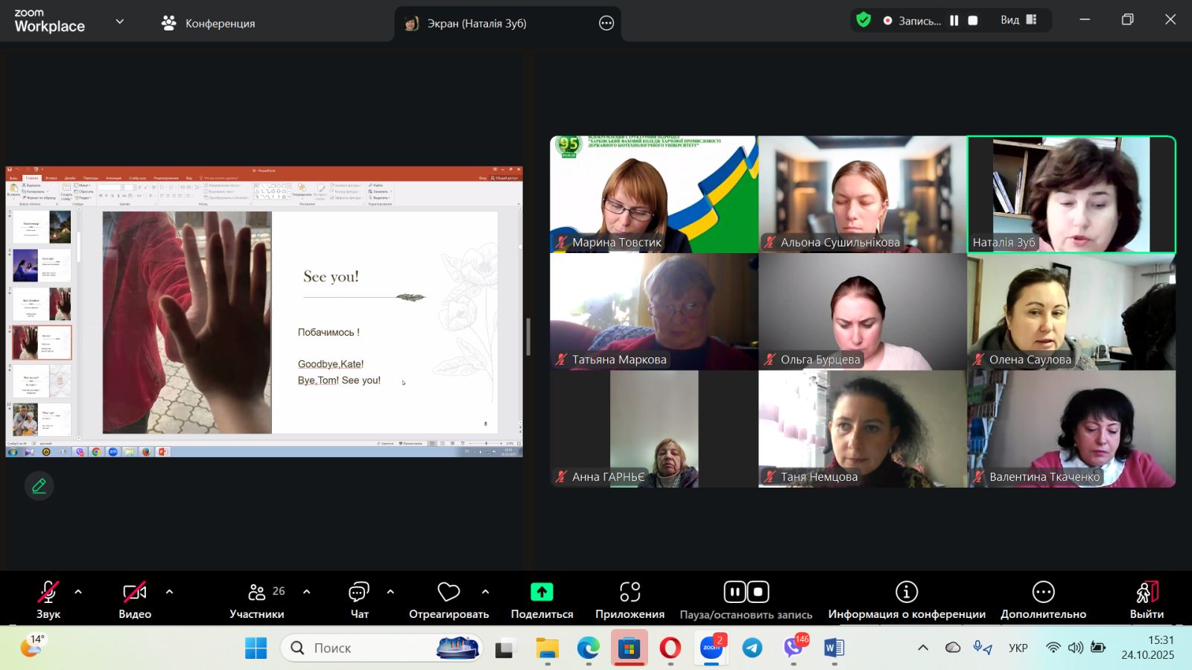Image resolution: width=1192 pixels, height=670 pixels.
Task: Click the green Share screen icon
Action: 542,593
